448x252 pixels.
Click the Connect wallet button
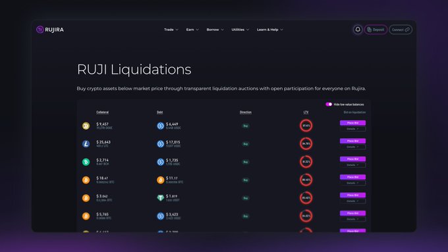[401, 30]
